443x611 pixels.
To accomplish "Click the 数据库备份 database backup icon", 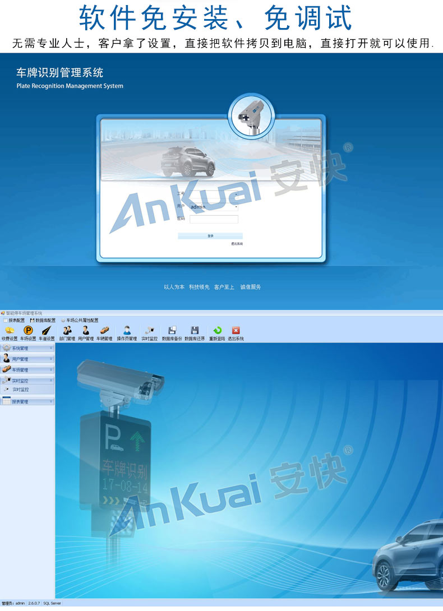I will 172,331.
